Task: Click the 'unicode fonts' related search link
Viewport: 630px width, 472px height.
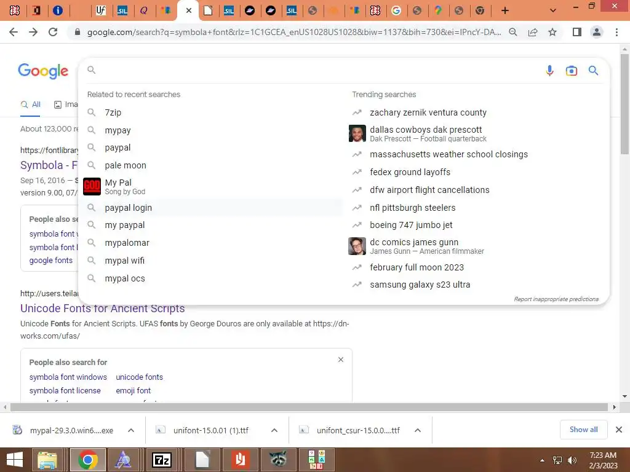Action: (x=140, y=377)
